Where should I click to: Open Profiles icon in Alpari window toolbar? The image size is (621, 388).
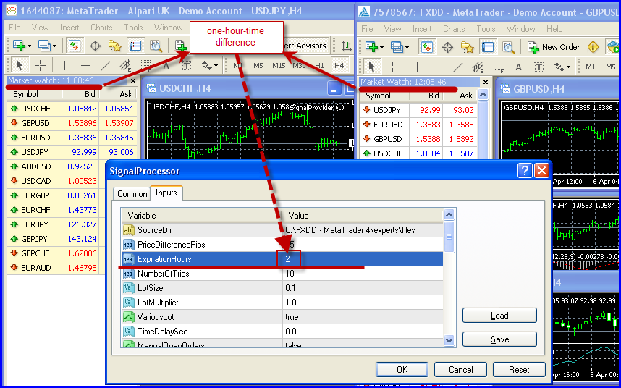[x=43, y=46]
